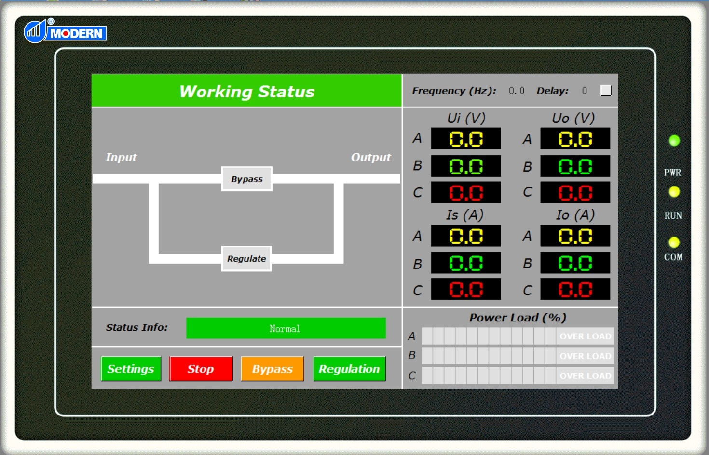Click the Is (A) column heading

coord(464,215)
